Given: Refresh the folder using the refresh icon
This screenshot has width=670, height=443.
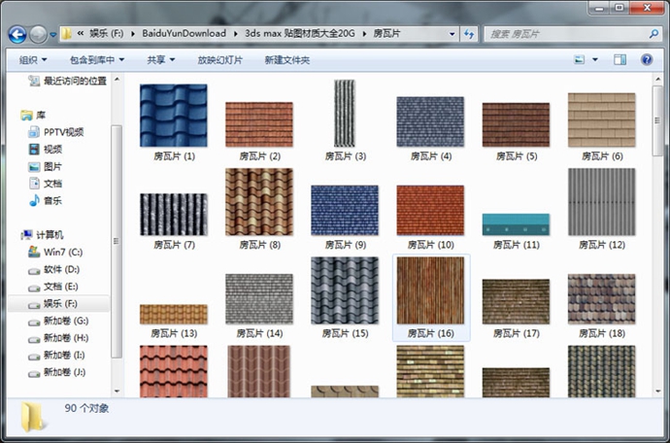Looking at the screenshot, I should coord(469,34).
